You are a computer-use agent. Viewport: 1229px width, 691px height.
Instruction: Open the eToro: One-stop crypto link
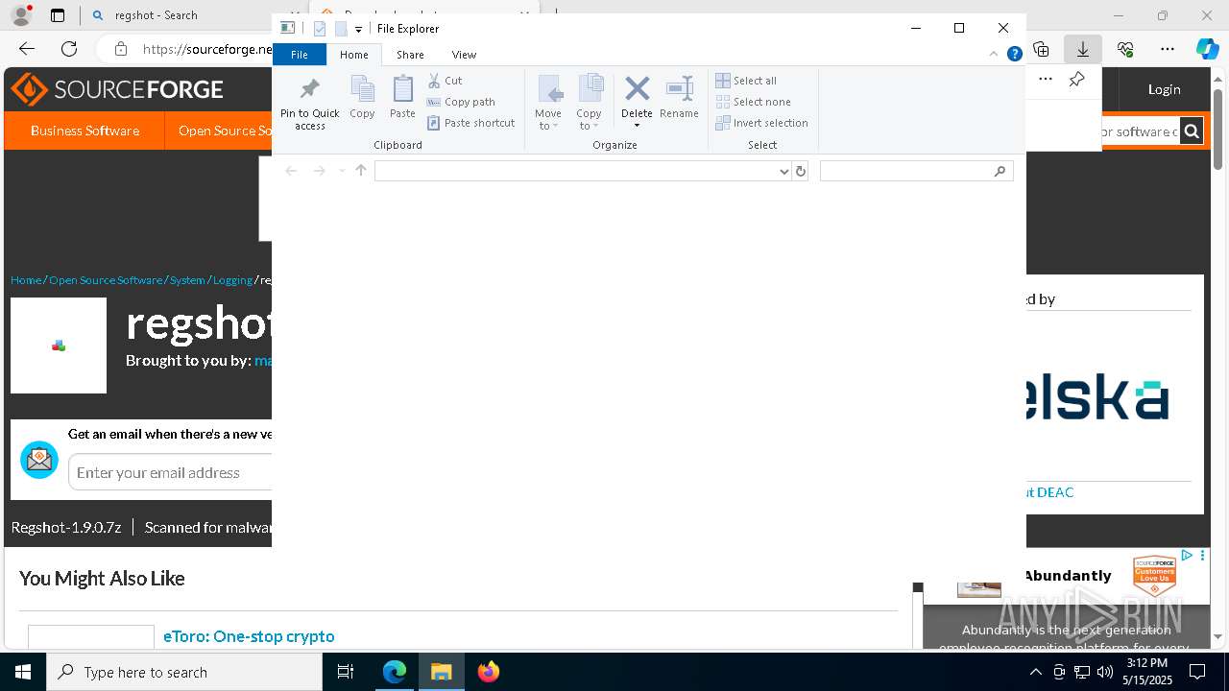(249, 636)
